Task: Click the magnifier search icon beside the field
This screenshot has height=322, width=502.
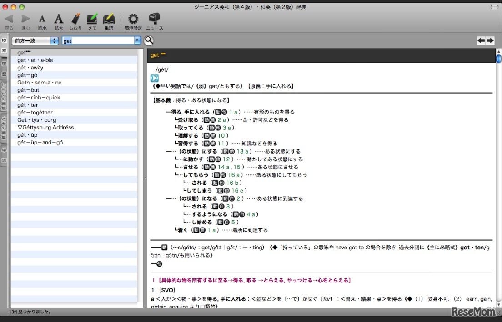Action: 149,40
